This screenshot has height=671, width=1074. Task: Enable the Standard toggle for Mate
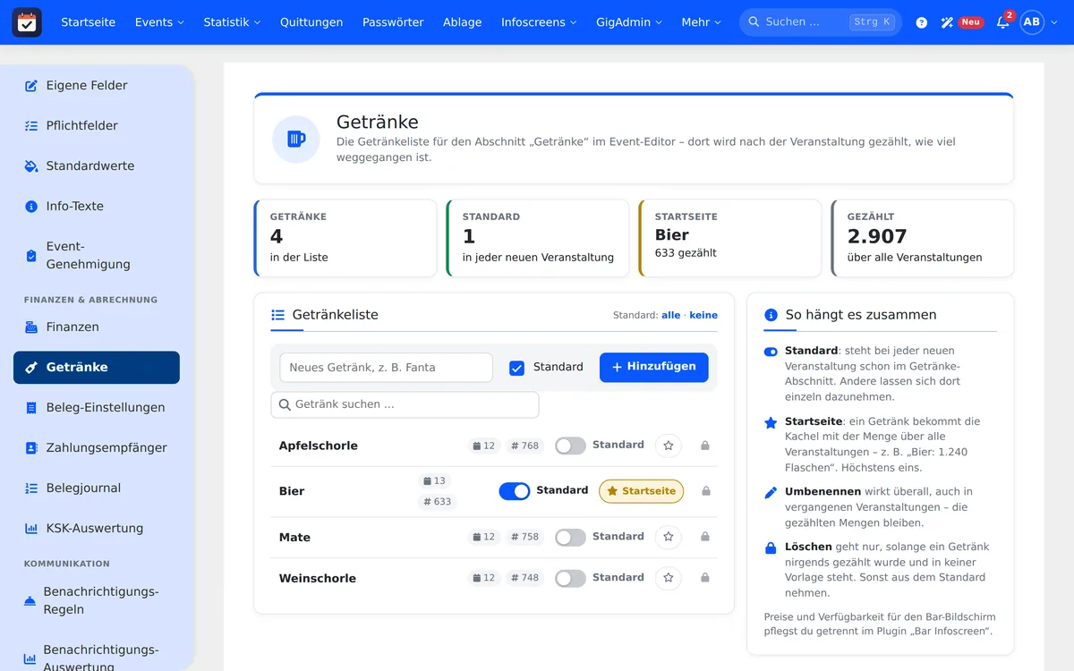coord(570,537)
